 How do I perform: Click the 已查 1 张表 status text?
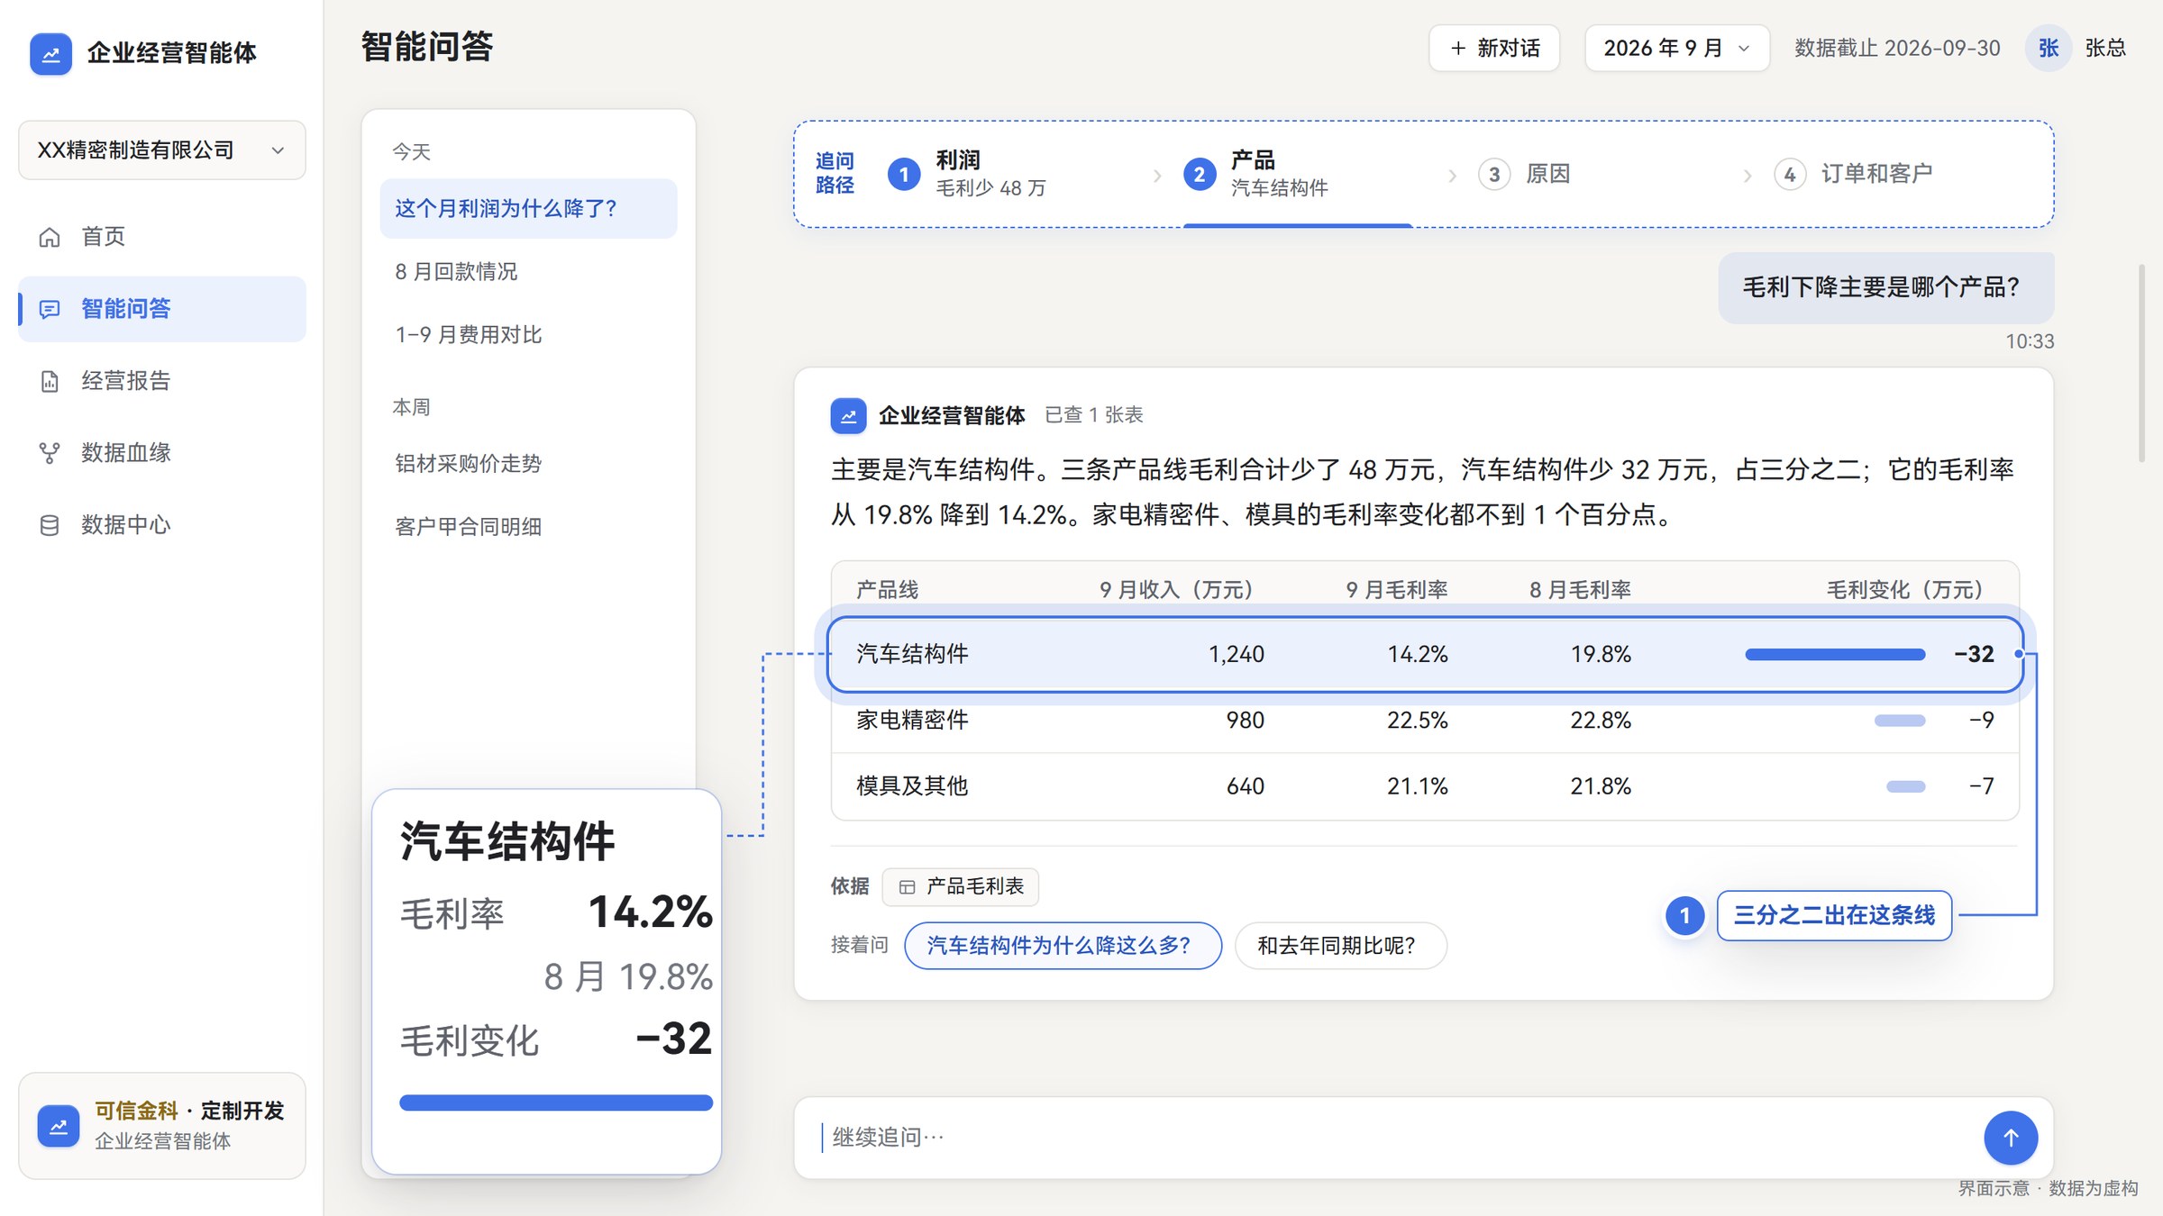tap(1093, 415)
